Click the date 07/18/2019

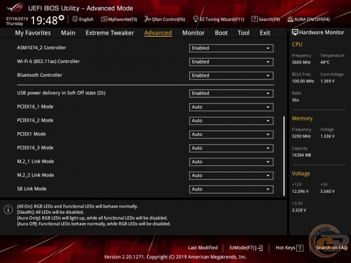17,19
